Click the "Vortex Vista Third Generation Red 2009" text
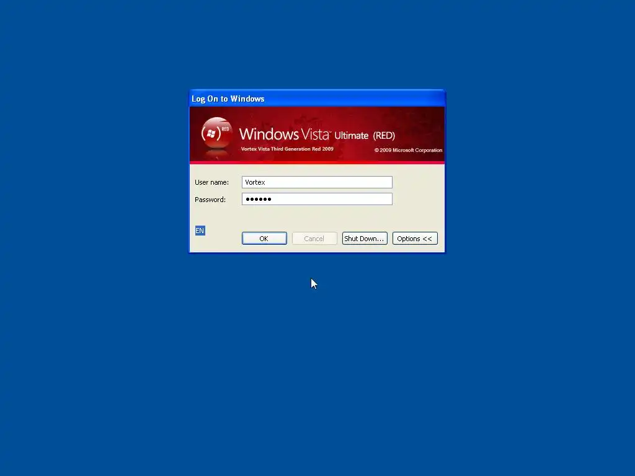The width and height of the screenshot is (635, 476). click(x=287, y=149)
